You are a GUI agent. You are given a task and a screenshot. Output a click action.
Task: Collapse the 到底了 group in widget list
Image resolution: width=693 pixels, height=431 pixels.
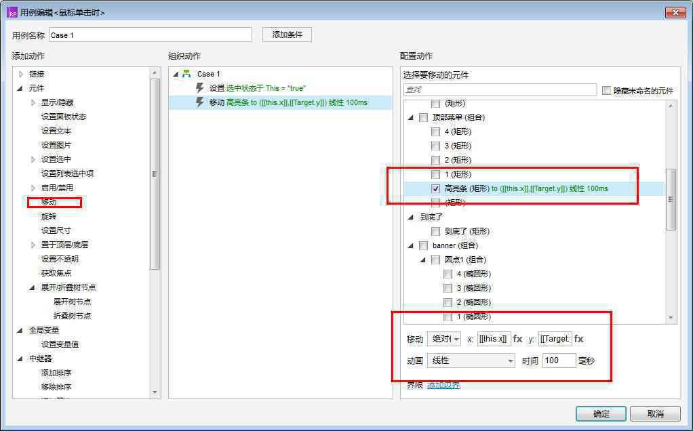point(411,217)
